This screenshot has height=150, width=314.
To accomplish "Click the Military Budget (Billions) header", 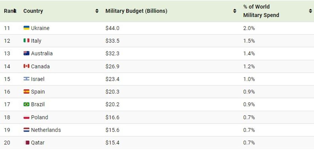I will [136, 11].
